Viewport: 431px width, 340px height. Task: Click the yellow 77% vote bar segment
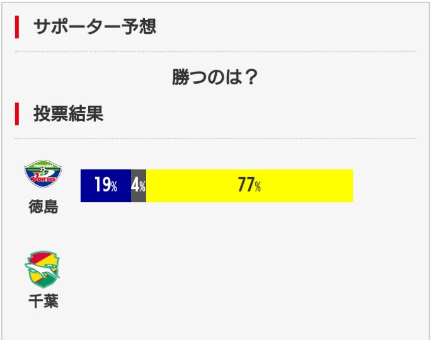[302, 186]
